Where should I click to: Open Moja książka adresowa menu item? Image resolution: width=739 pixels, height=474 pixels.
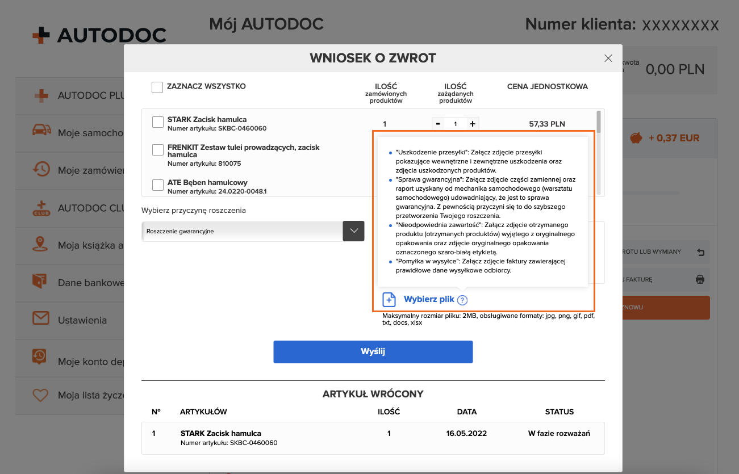(70, 245)
